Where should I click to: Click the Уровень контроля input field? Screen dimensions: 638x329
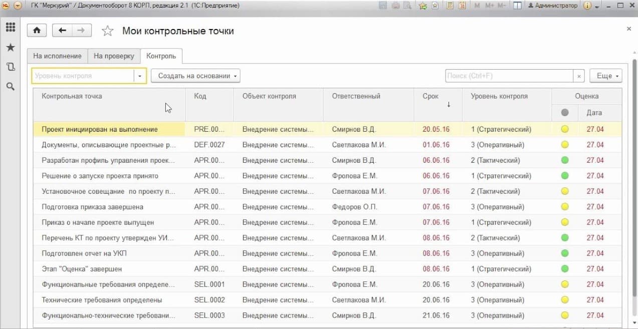(x=83, y=76)
